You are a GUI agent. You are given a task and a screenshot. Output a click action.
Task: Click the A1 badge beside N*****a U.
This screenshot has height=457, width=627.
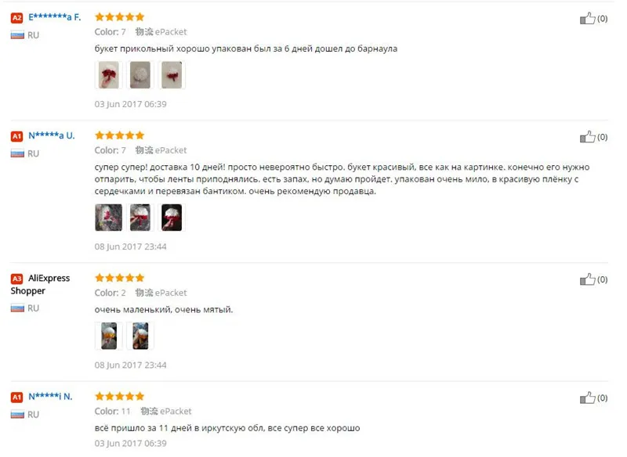16,136
